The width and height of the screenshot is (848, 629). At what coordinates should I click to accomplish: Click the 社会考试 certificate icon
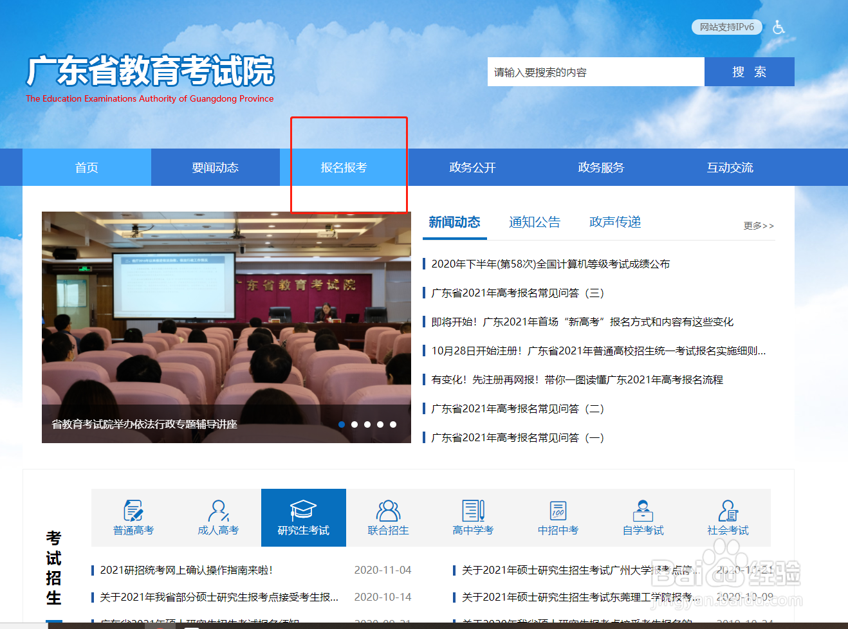(728, 518)
